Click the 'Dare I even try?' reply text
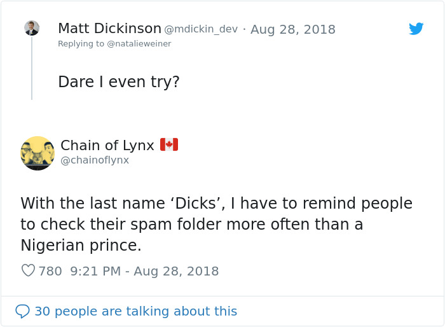Image resolution: width=445 pixels, height=327 pixels. tap(119, 81)
